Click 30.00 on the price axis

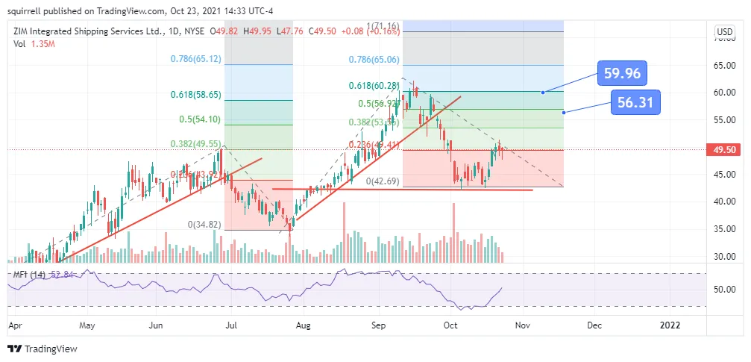tap(724, 256)
